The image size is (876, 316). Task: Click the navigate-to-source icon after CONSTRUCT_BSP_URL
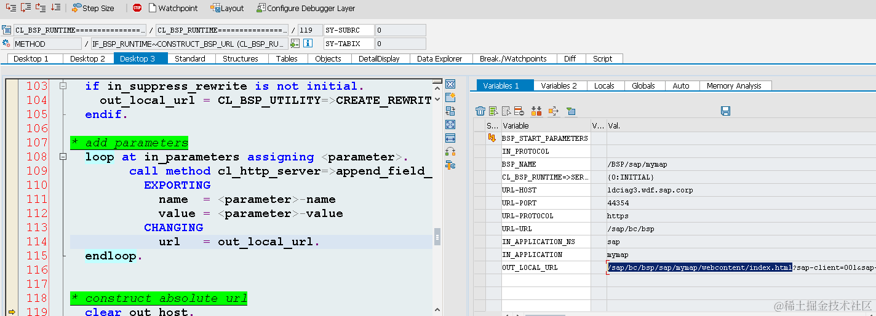point(295,44)
